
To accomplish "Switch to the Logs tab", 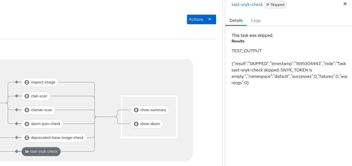I will (x=256, y=21).
